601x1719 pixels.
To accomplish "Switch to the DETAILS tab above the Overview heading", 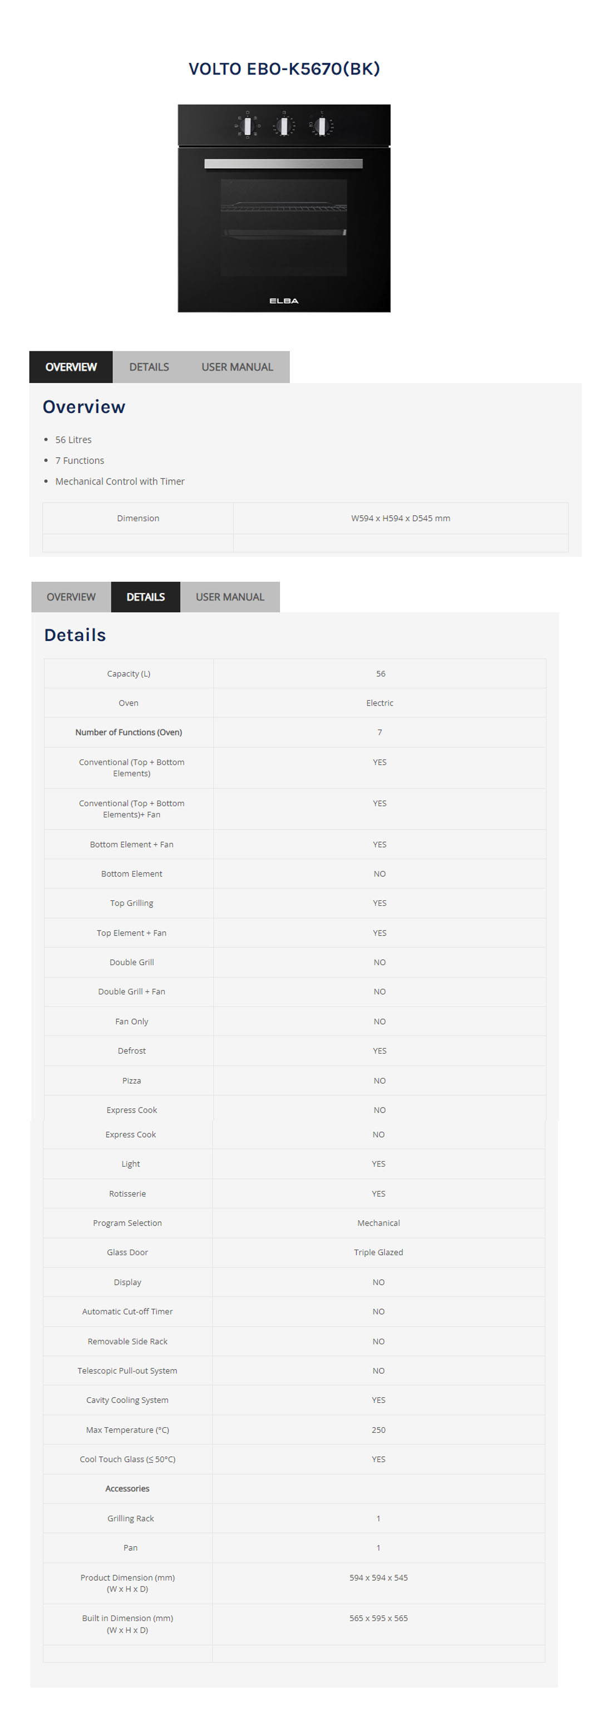I will (149, 367).
